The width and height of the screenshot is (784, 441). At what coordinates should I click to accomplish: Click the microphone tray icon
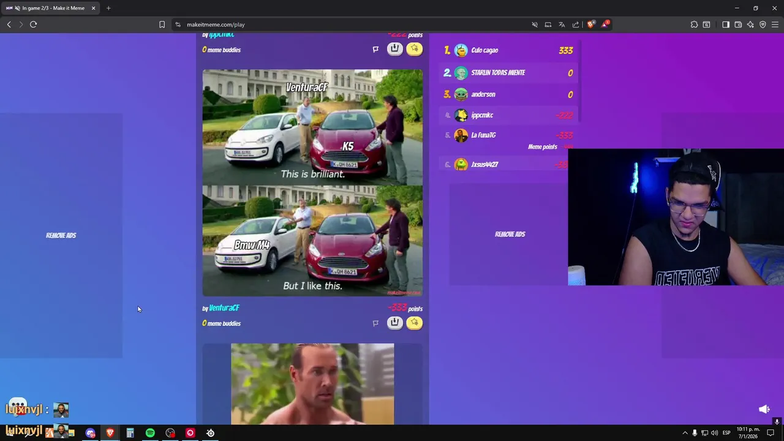[x=695, y=433]
